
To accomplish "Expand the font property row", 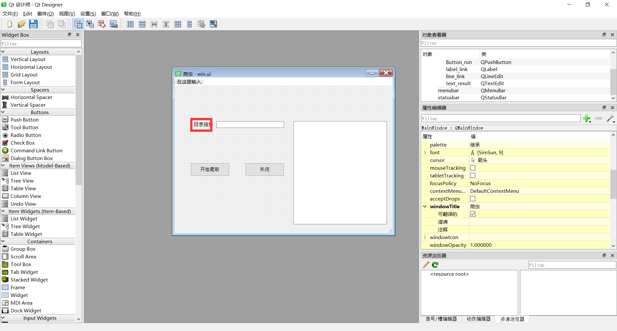I will point(425,152).
